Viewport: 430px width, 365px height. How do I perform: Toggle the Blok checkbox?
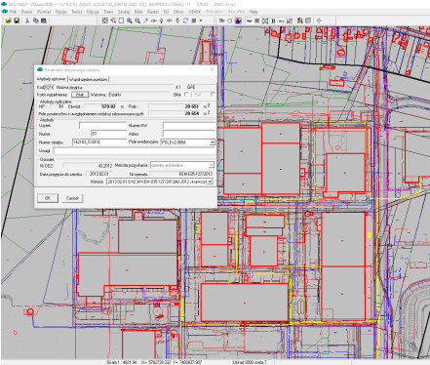[186, 95]
